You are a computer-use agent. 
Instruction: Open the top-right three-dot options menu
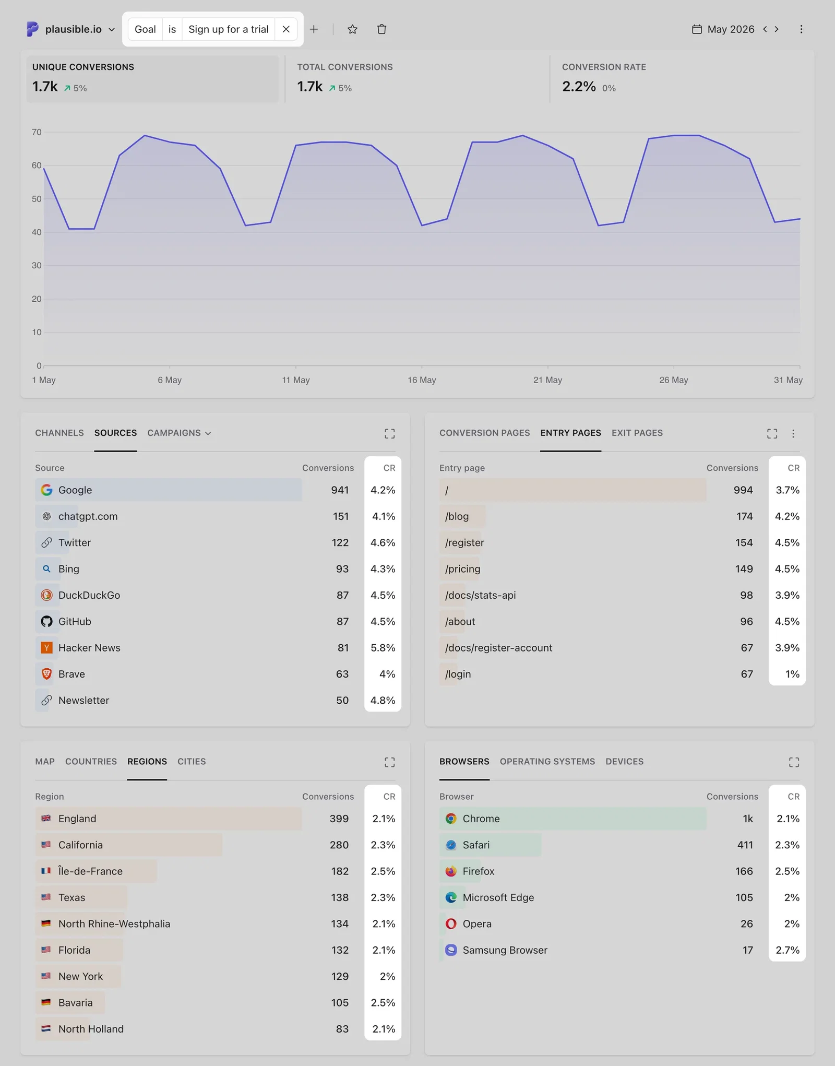point(801,29)
